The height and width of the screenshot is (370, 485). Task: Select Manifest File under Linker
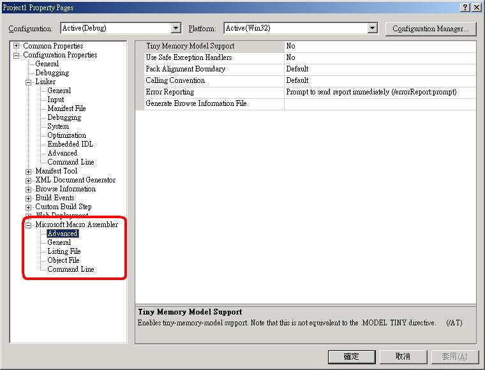pos(66,108)
